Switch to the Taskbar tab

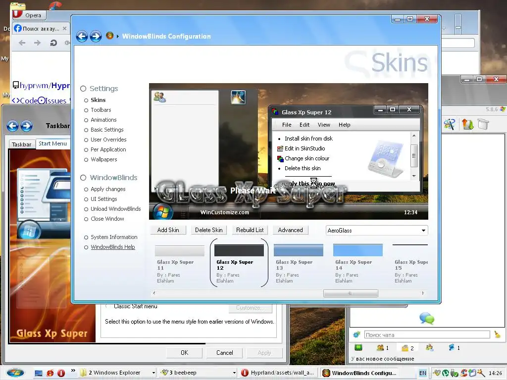22,144
